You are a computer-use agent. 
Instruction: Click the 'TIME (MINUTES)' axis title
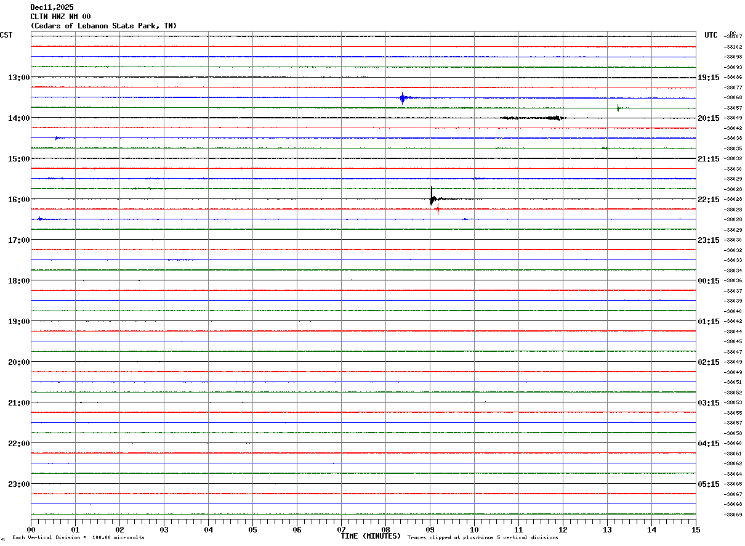click(371, 536)
